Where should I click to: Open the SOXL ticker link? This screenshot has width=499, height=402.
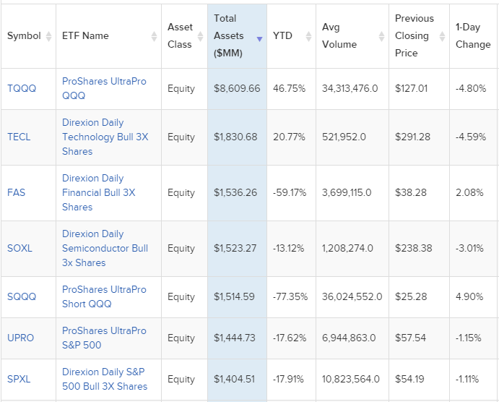coord(19,248)
